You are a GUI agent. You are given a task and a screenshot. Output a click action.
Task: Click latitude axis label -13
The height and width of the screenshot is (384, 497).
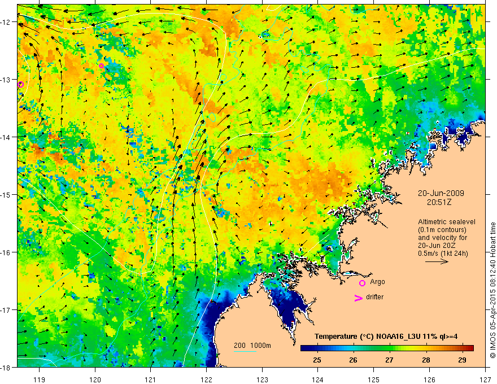(7, 80)
